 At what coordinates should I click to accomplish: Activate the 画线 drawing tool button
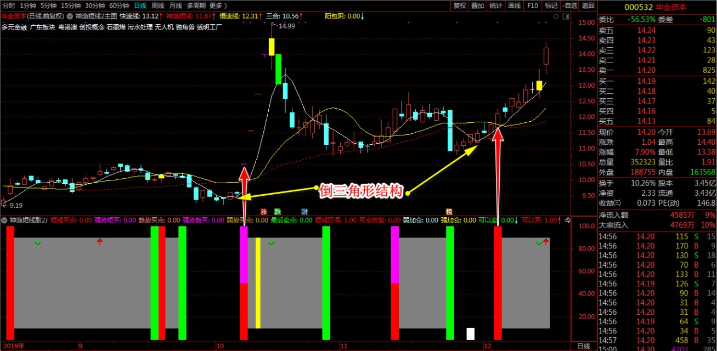click(x=514, y=5)
